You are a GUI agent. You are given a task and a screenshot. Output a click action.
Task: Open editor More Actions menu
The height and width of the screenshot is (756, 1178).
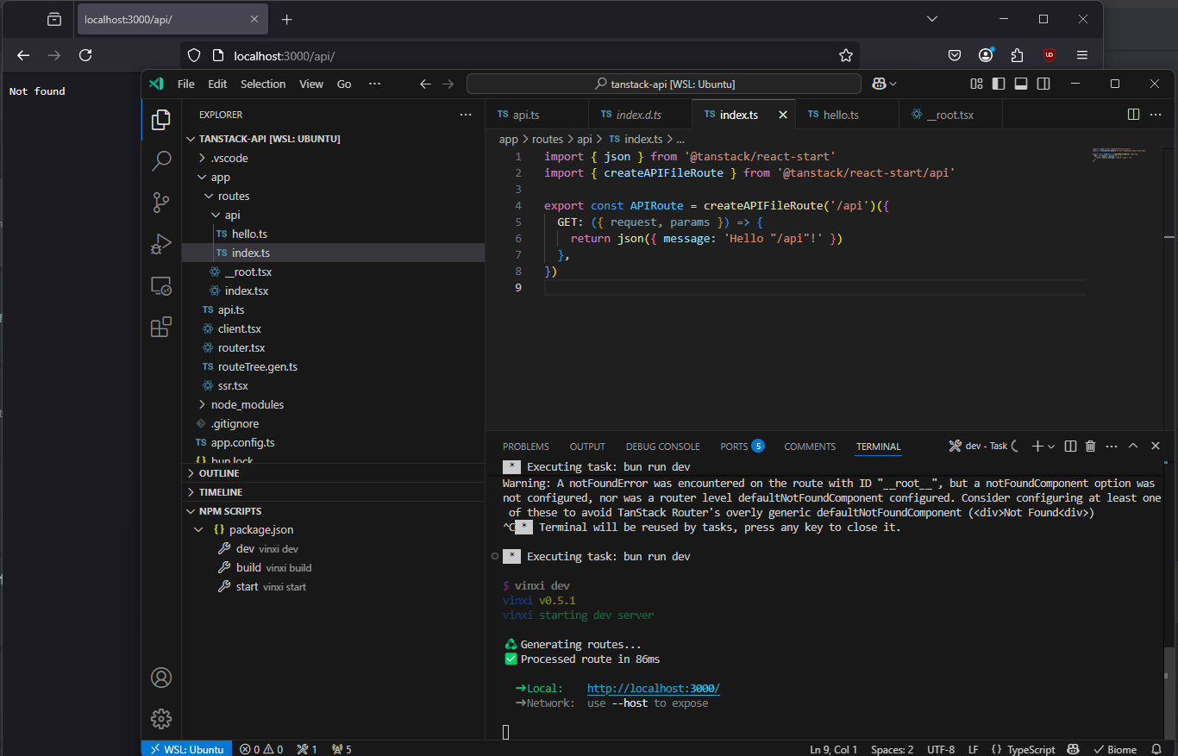(x=1156, y=115)
